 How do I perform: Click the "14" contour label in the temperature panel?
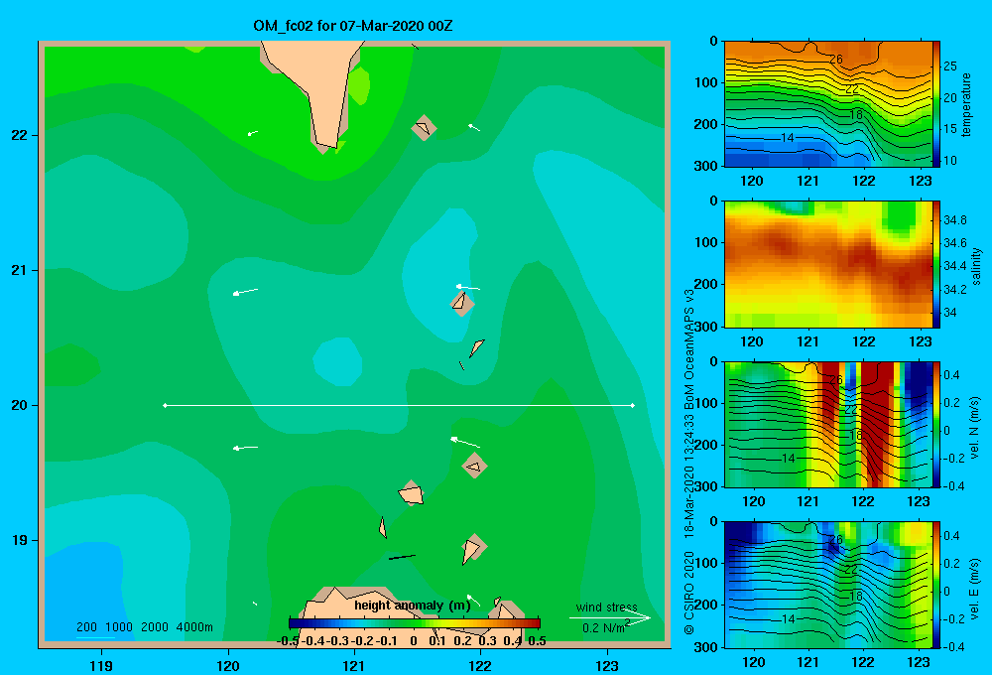(x=787, y=137)
